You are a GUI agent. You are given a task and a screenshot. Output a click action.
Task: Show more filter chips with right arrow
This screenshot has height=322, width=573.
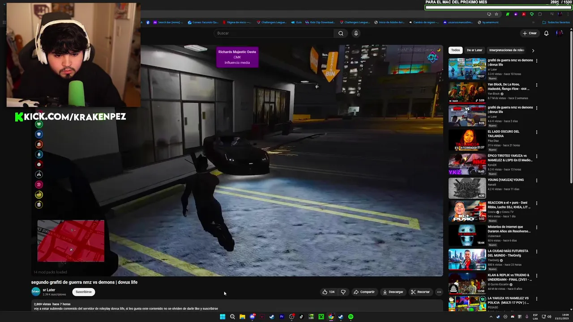(533, 51)
